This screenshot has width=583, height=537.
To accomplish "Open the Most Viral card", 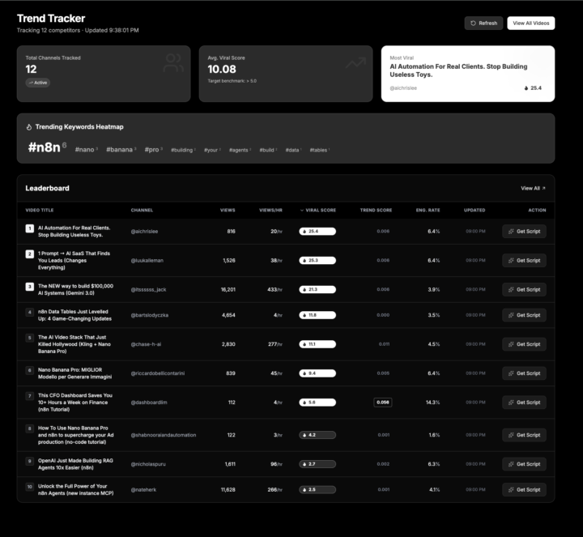I will pyautogui.click(x=468, y=74).
